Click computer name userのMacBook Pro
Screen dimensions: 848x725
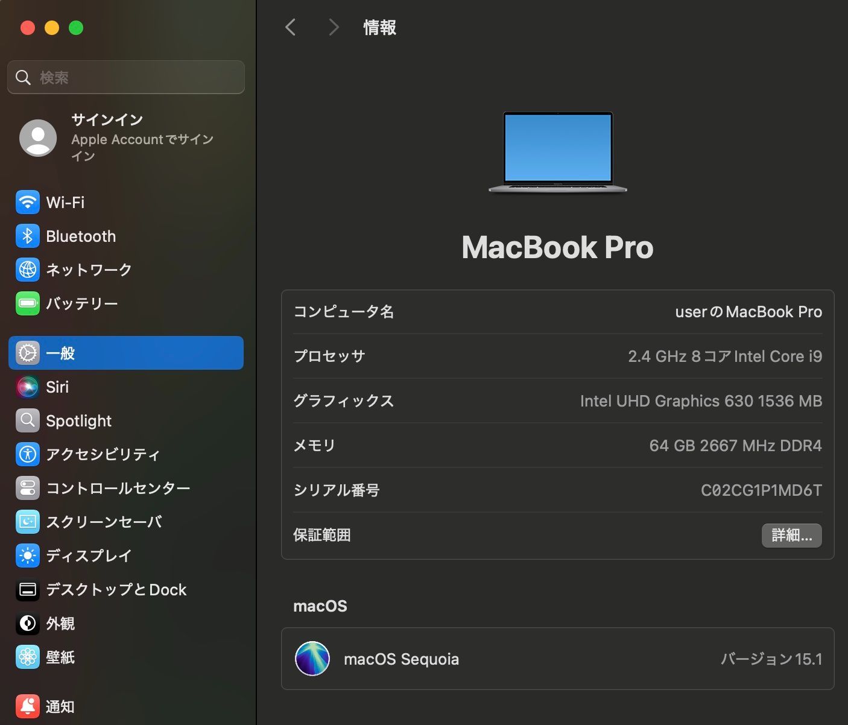point(748,312)
